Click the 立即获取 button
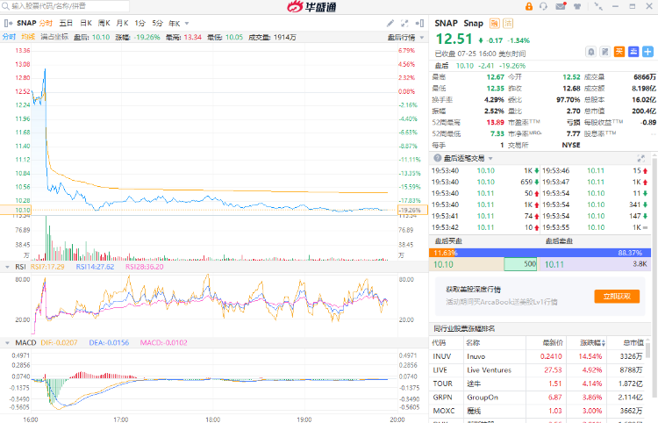Image resolution: width=658 pixels, height=423 pixels. 617,297
